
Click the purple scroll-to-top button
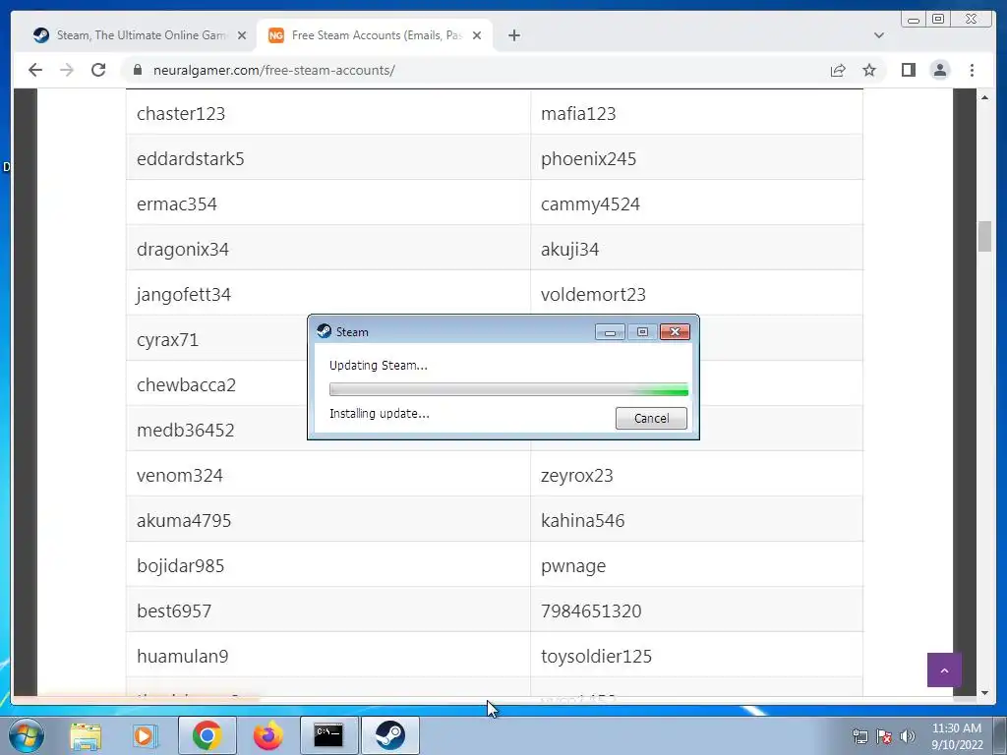click(x=944, y=669)
